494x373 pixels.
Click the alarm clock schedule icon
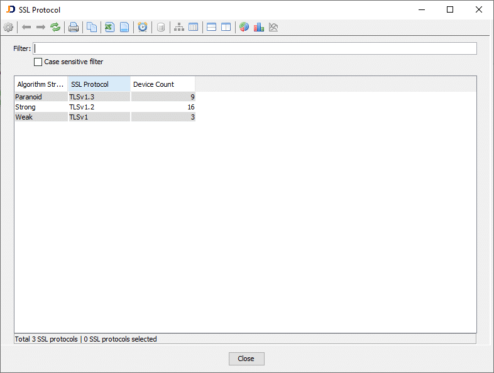pyautogui.click(x=143, y=27)
